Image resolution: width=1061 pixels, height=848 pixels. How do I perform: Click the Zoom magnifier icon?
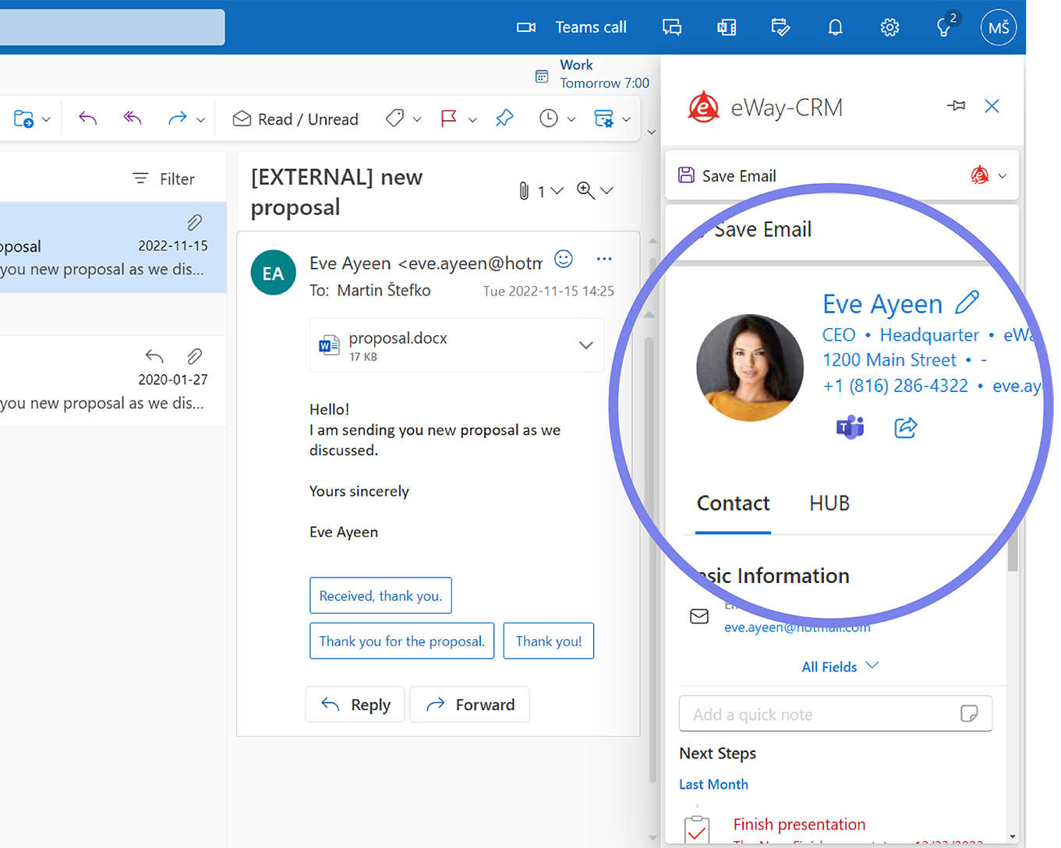click(x=585, y=190)
